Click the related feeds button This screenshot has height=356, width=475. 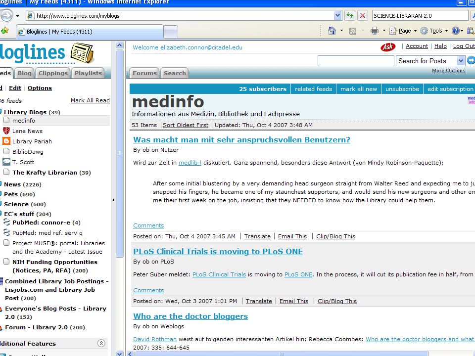coord(313,89)
